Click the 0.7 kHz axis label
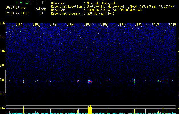Screen dimensions: 179x114 pyautogui.click(x=3, y=94)
